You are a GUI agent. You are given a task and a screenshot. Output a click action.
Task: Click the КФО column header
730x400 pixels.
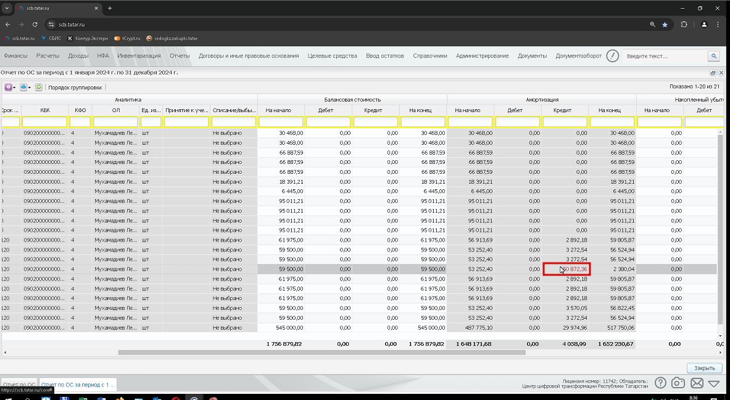[x=80, y=110]
